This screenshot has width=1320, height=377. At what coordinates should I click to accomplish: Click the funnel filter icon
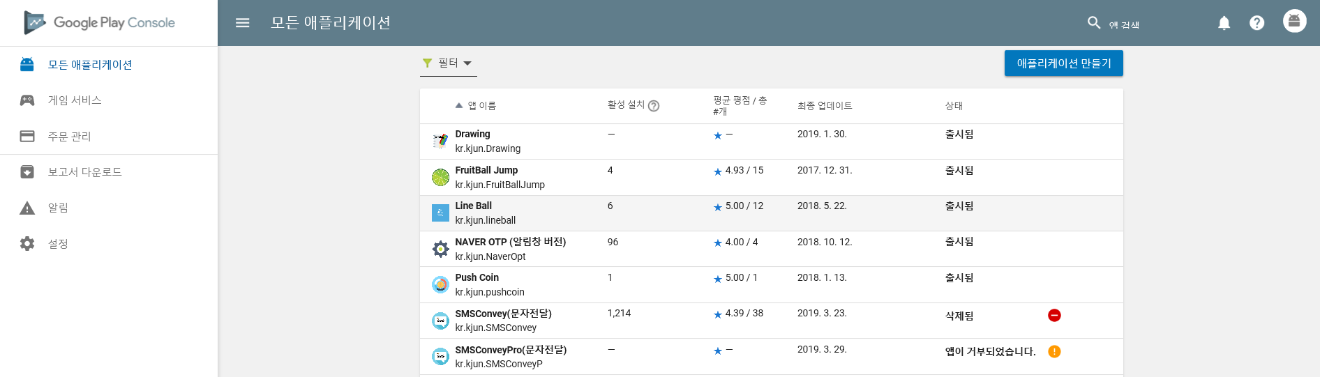pos(427,63)
